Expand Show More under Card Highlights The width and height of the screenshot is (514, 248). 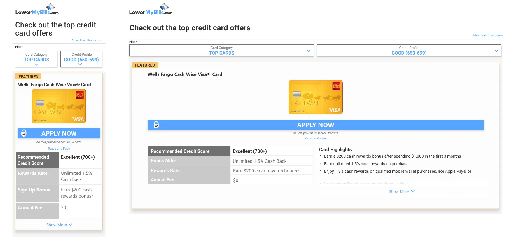pos(402,191)
